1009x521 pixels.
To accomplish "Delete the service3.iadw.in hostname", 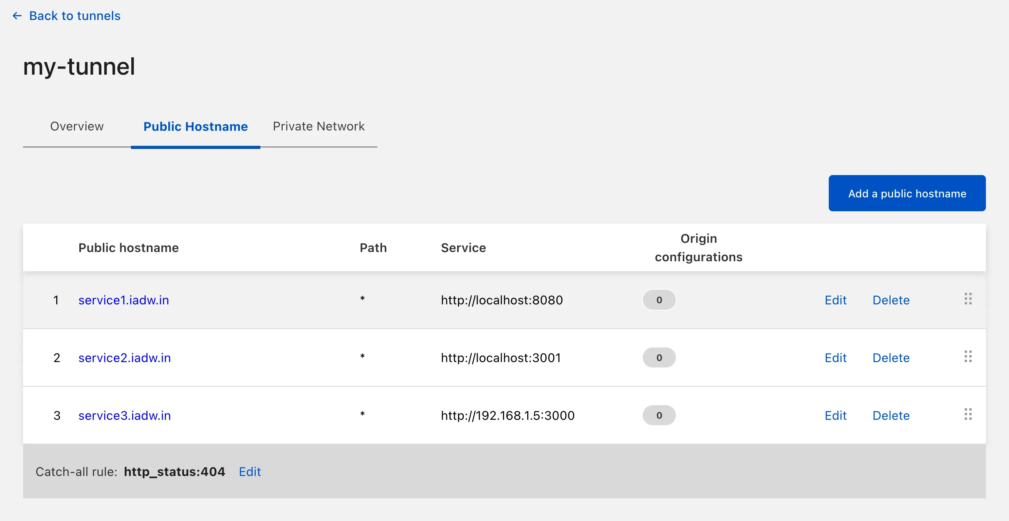I will 891,415.
